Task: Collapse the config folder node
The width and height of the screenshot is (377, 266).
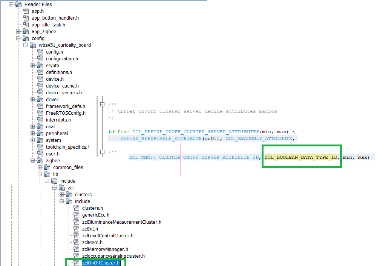Action: pyautogui.click(x=18, y=38)
